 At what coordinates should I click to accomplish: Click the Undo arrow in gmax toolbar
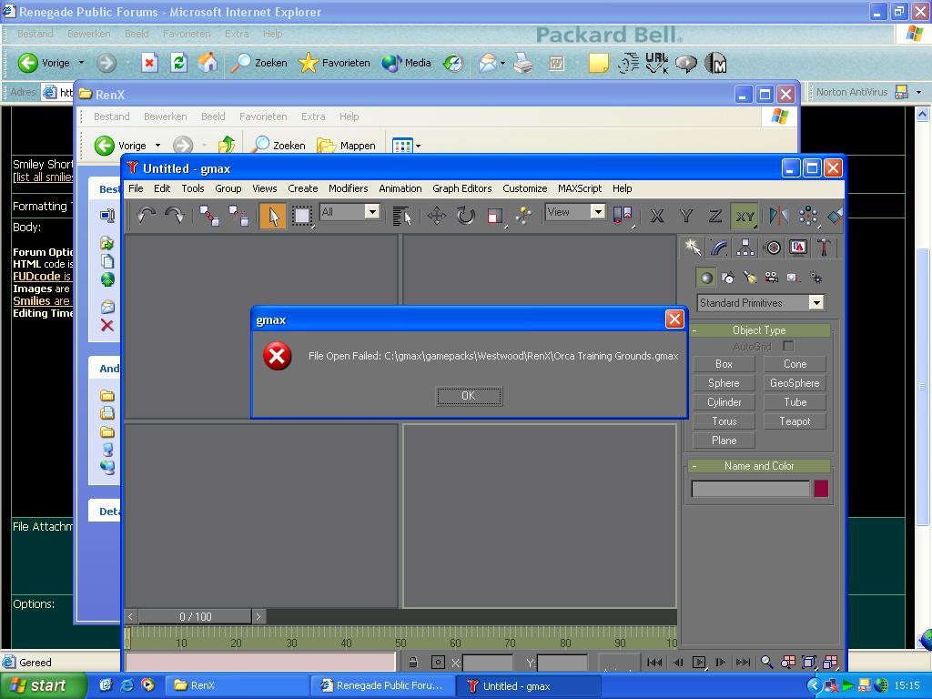[x=146, y=215]
